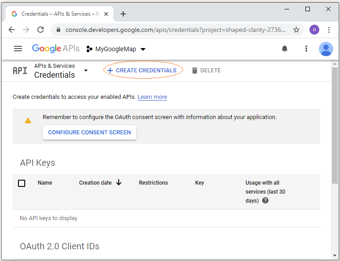
Task: Click the DELETE button label
Action: [210, 71]
